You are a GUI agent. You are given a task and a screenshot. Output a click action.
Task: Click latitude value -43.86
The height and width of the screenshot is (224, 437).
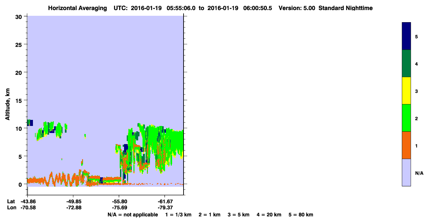[28, 201]
